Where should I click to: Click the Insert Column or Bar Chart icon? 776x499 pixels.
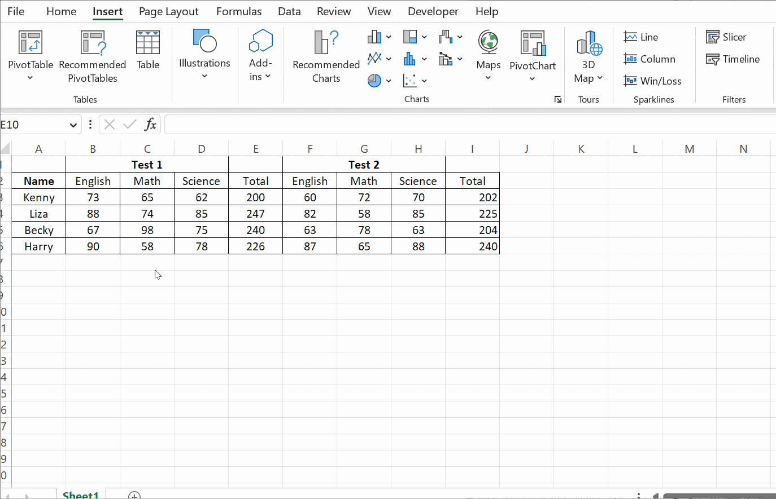click(x=374, y=37)
